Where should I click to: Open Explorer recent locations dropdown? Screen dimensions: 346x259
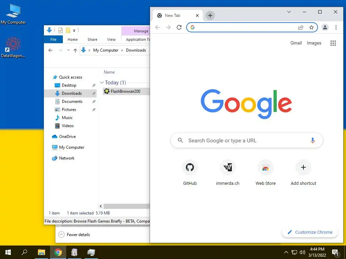tap(68, 50)
